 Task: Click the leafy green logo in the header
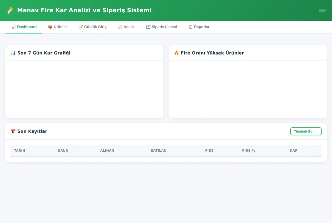[x=10, y=10]
